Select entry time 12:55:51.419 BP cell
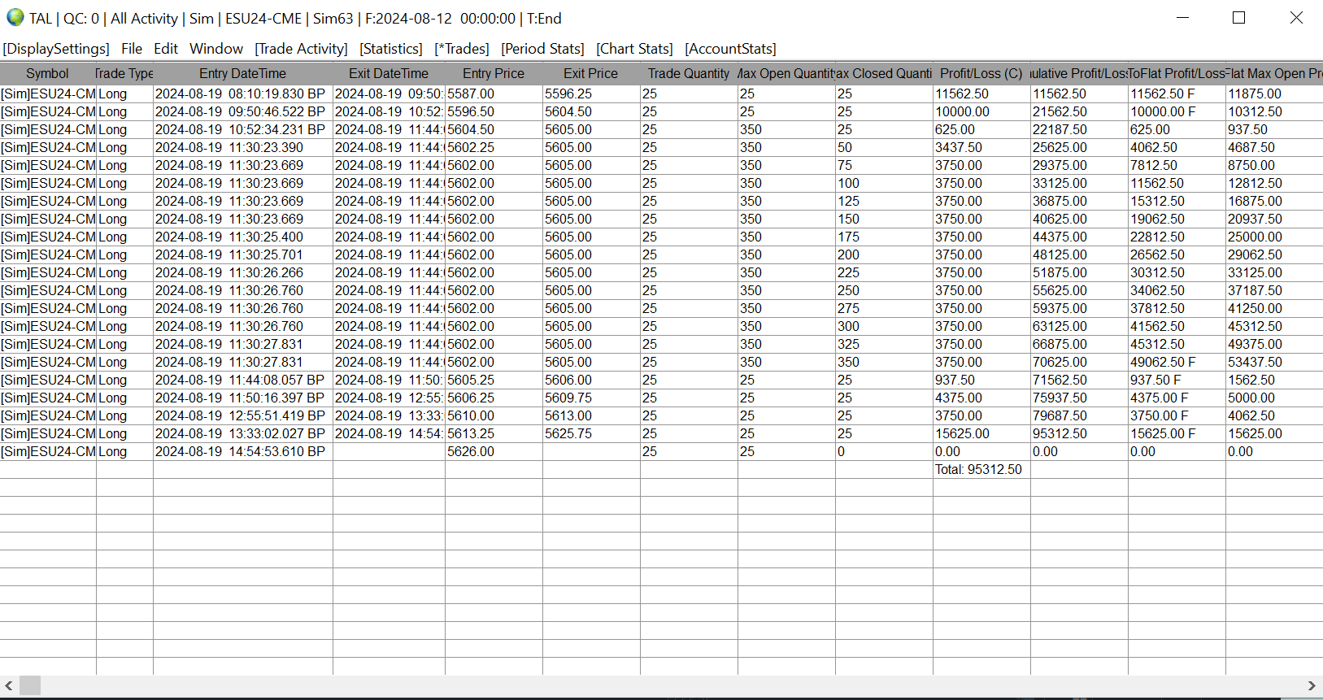 click(243, 415)
